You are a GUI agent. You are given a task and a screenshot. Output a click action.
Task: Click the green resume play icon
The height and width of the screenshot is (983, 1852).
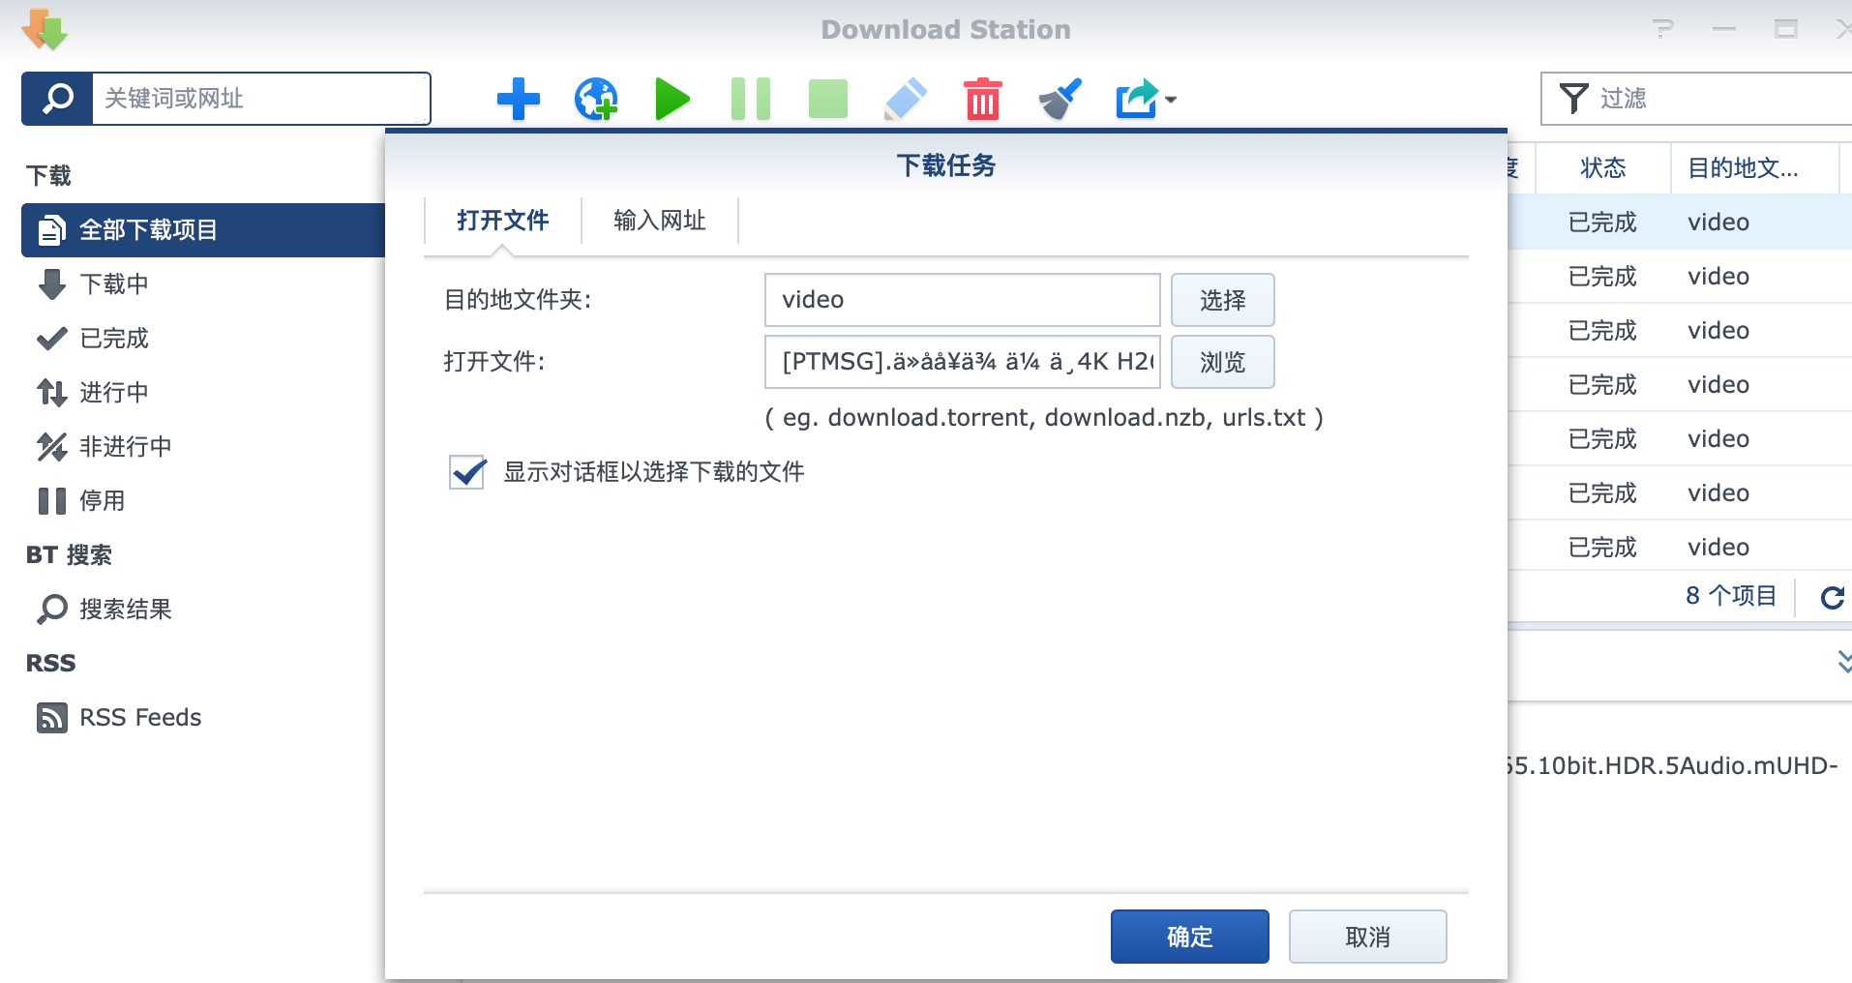tap(672, 99)
